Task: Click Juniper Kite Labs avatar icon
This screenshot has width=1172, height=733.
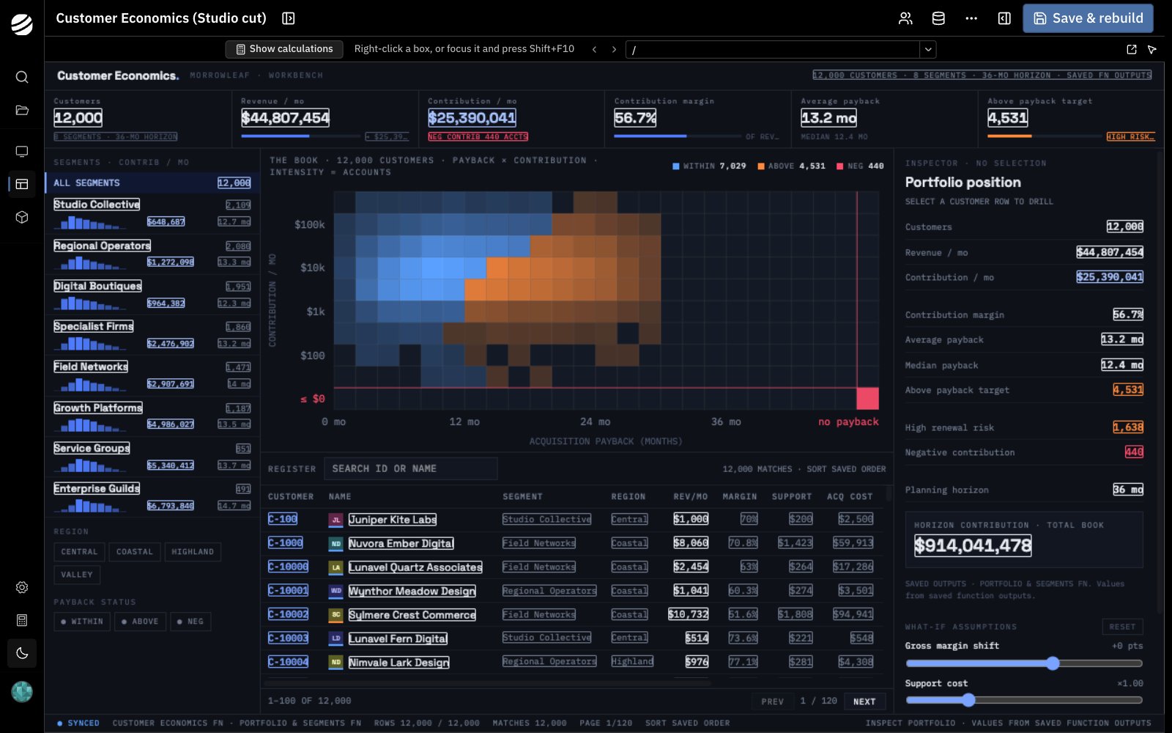Action: [x=335, y=520]
